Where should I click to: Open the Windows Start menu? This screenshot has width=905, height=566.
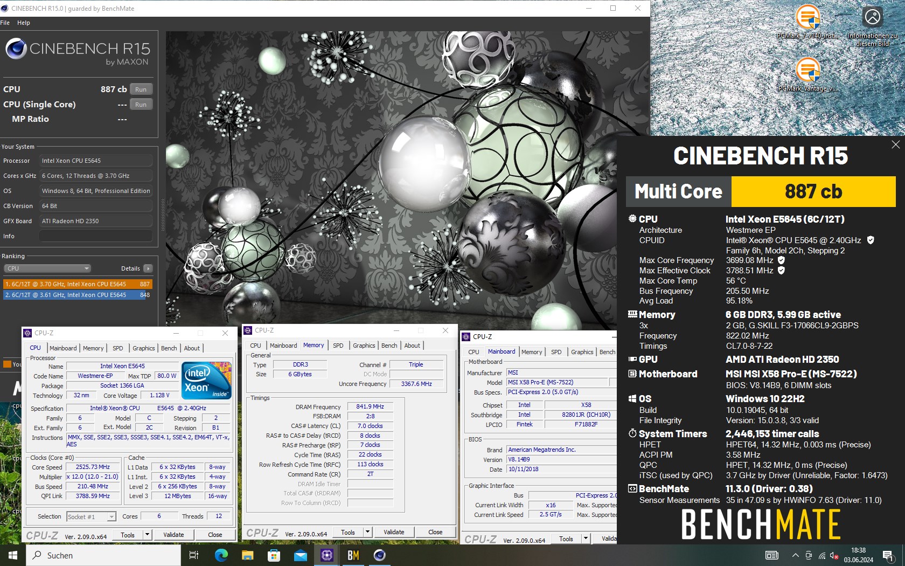13,555
